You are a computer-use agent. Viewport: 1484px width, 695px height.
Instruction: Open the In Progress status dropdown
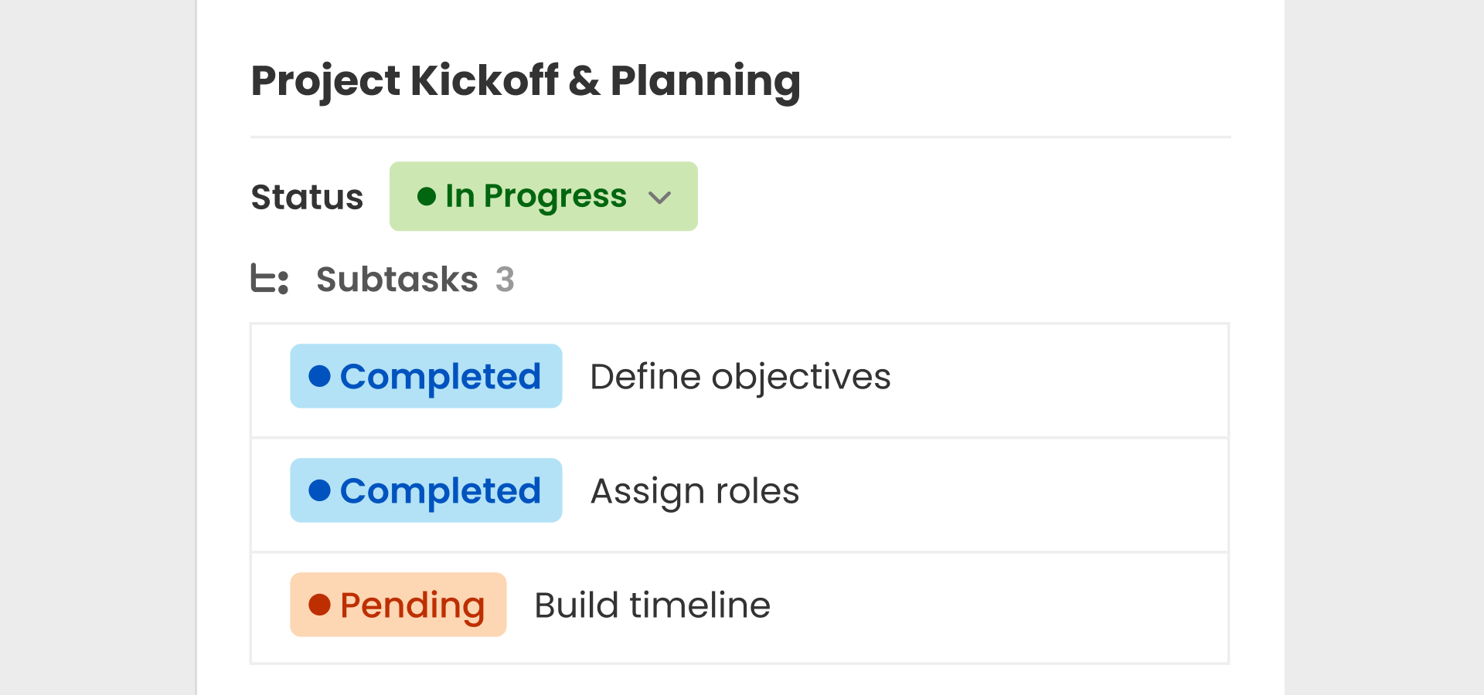tap(543, 196)
